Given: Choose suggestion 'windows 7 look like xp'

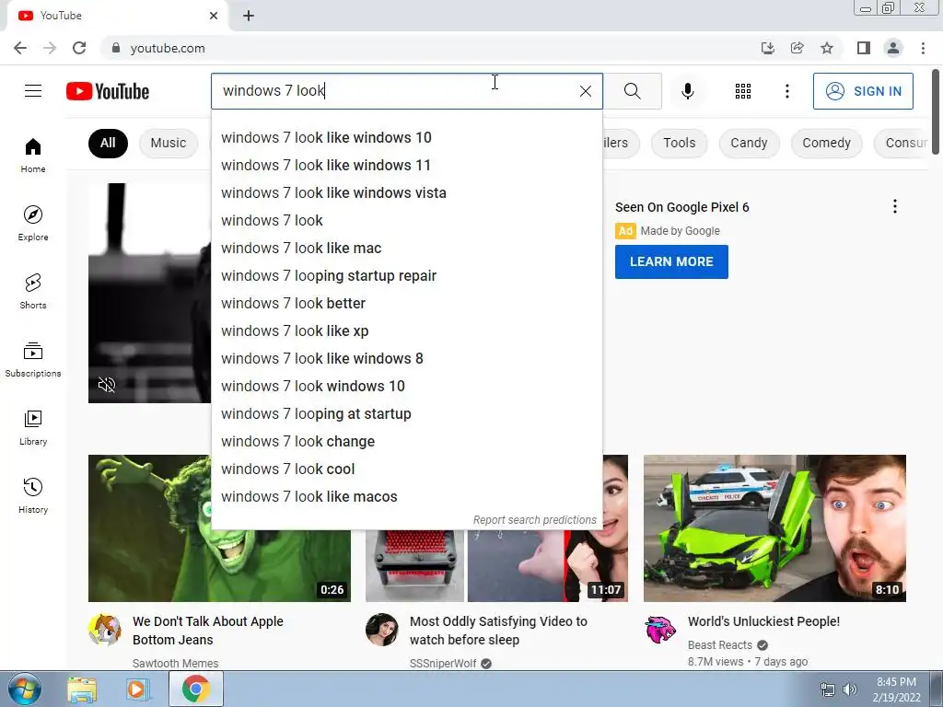Looking at the screenshot, I should 407,331.
